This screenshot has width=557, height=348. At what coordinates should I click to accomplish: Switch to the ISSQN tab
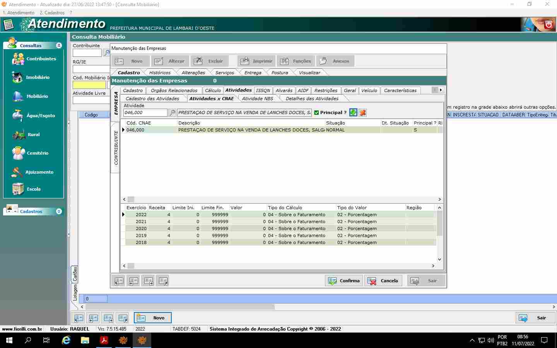point(263,90)
